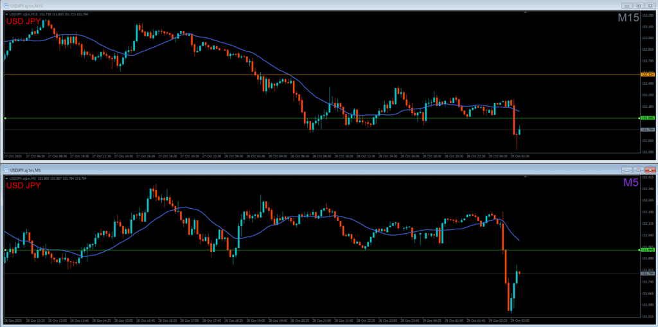Click the chart shift triangle on M15 chart

click(525, 13)
